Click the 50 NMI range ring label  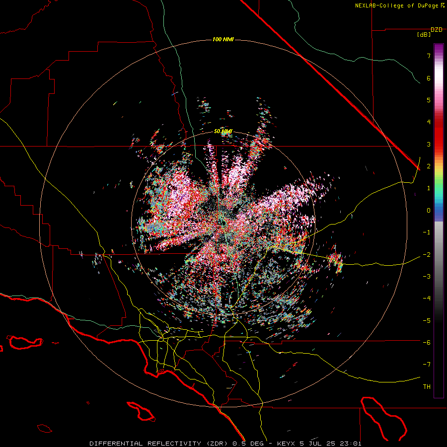click(223, 132)
